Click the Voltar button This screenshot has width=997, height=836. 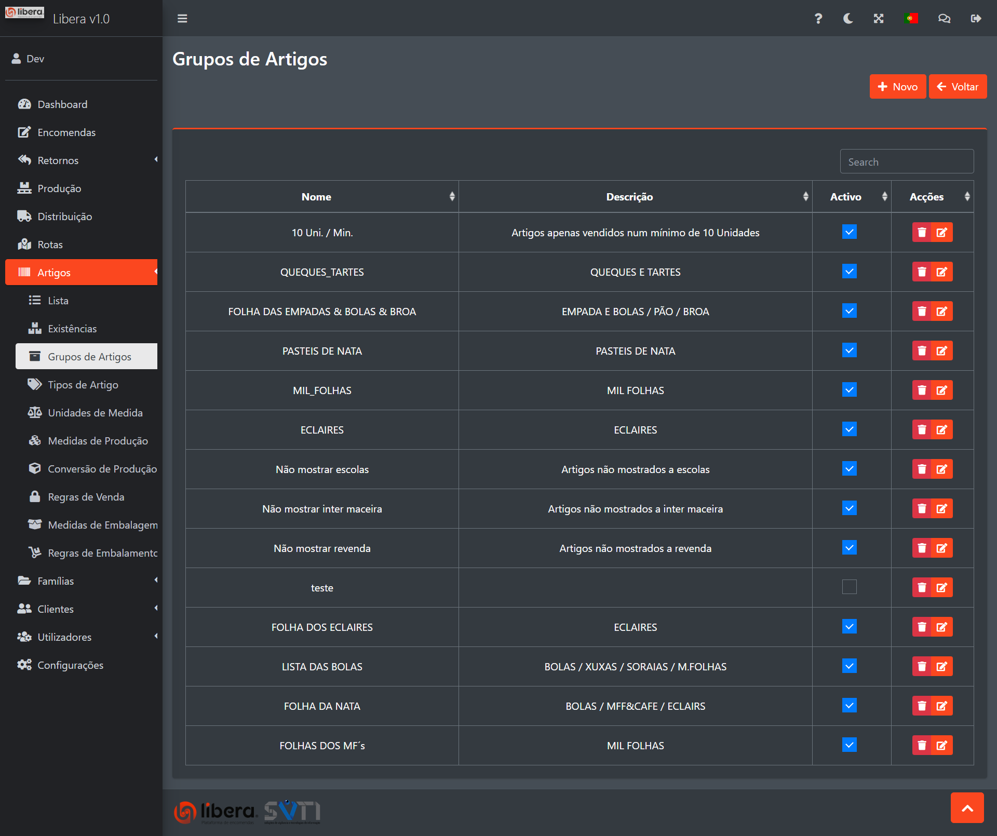[958, 87]
